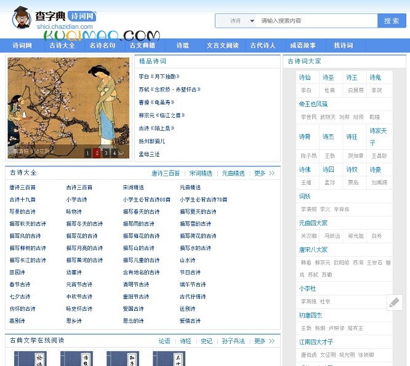Switch slideshow to slide 1
The image size is (410, 366).
[88, 153]
